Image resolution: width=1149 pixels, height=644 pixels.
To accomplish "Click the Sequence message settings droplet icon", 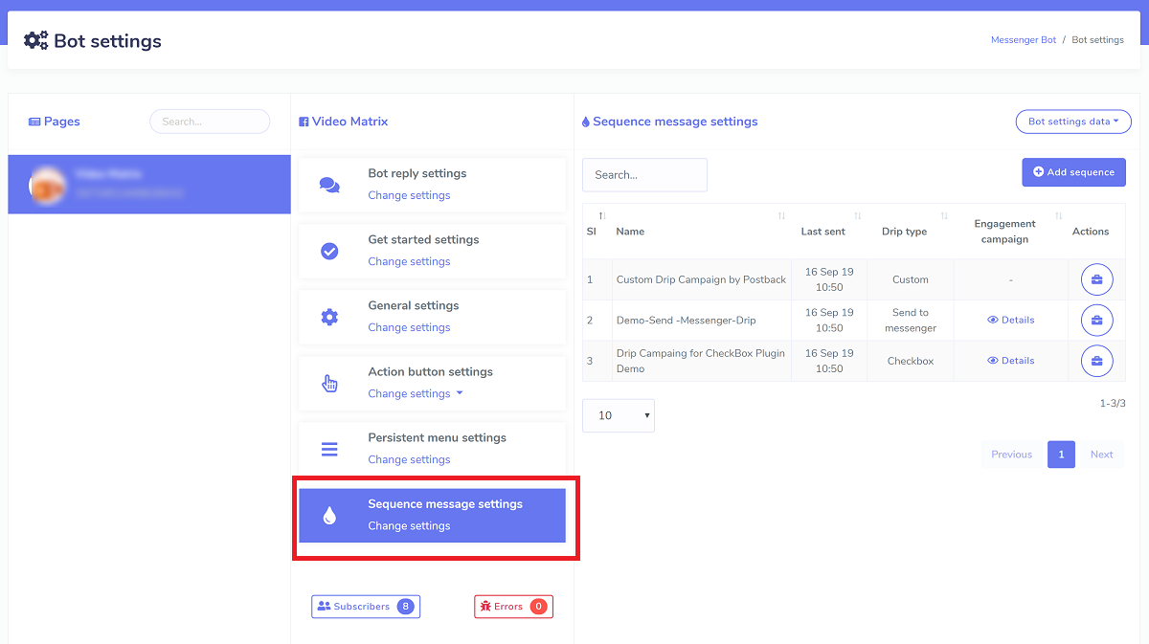I will (x=329, y=515).
